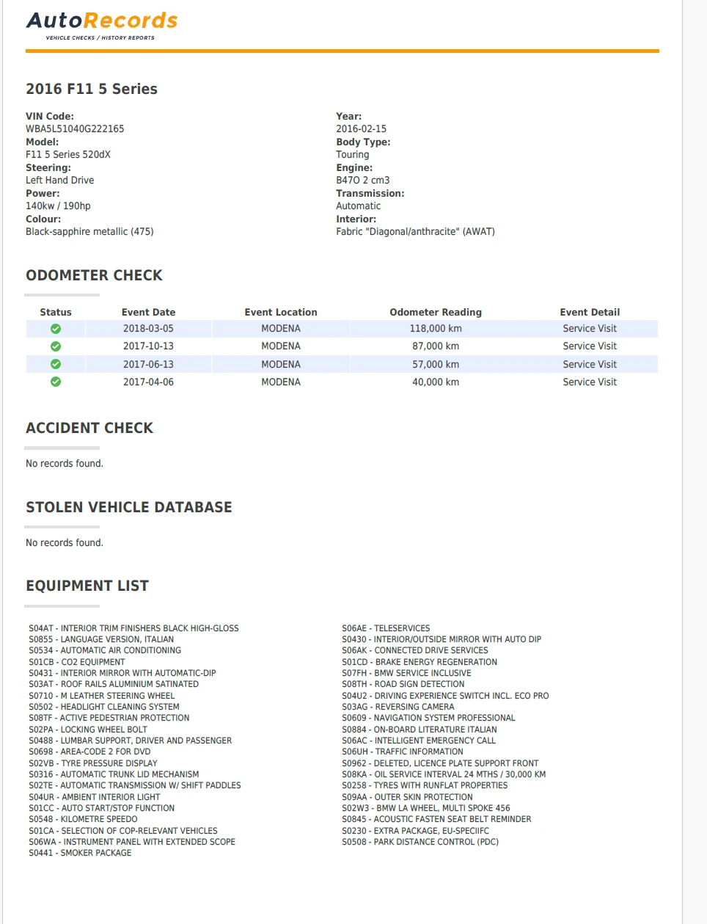Click the 118,000 km odometer reading
The height and width of the screenshot is (924, 707).
coord(436,329)
